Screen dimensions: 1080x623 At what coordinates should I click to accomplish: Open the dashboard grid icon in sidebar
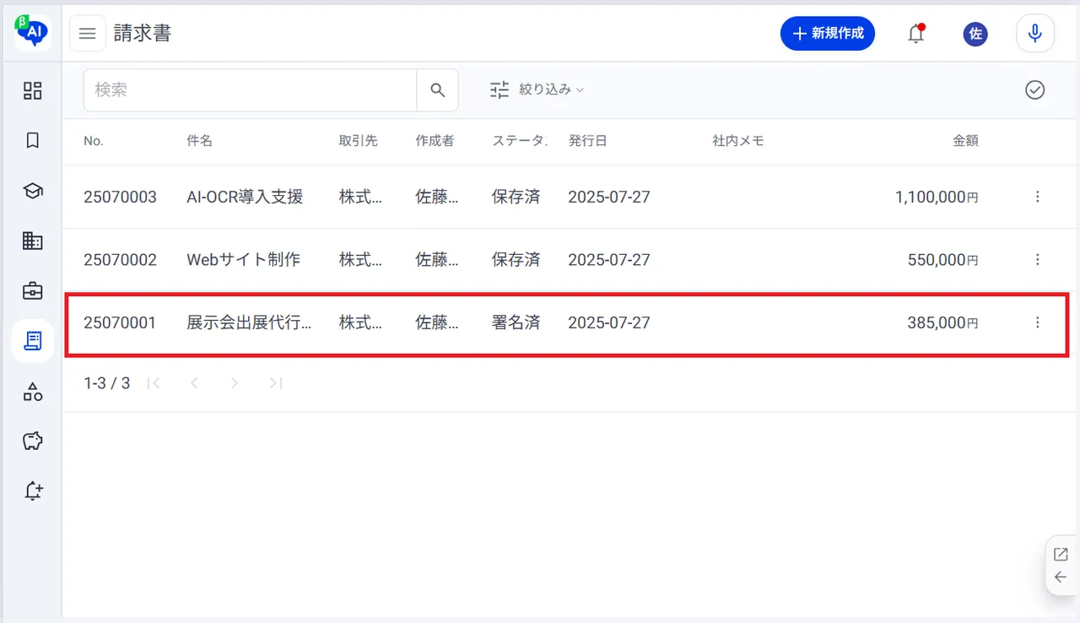(x=32, y=90)
